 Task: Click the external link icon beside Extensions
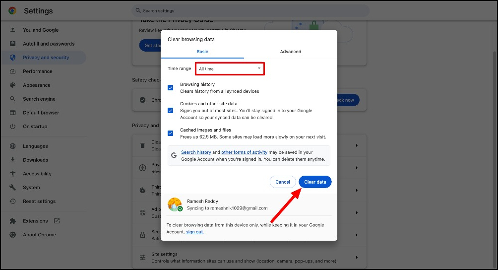(x=57, y=221)
